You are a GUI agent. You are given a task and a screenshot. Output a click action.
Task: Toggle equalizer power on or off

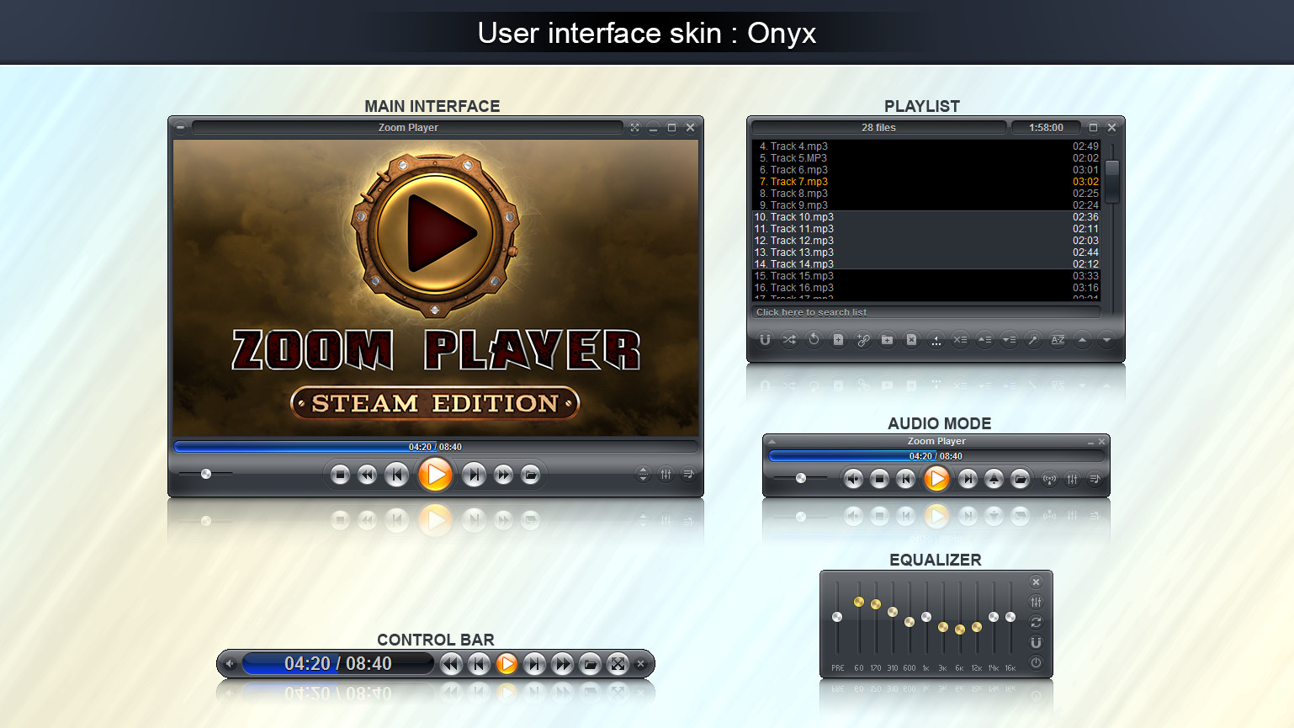pyautogui.click(x=1036, y=663)
